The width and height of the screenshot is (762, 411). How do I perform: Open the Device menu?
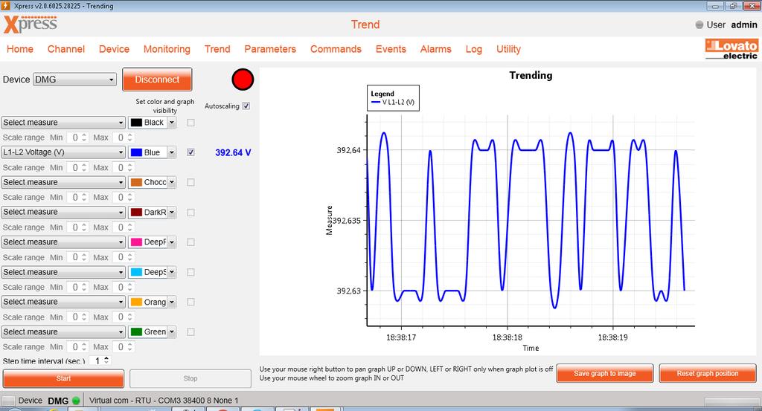click(x=114, y=49)
